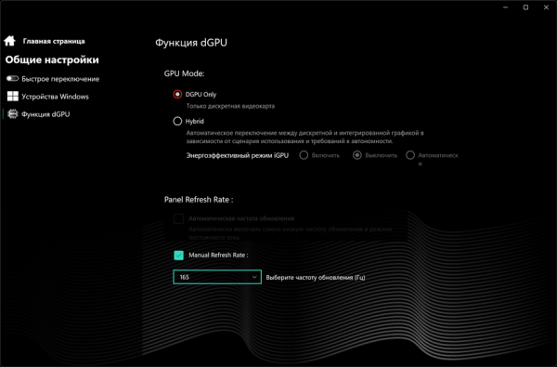Click the home icon in the sidebar
Image resolution: width=557 pixels, height=367 pixels.
[9, 41]
